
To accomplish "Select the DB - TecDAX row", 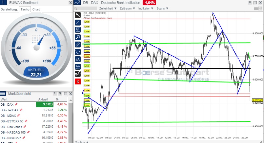I will pyautogui.click(x=34, y=110).
